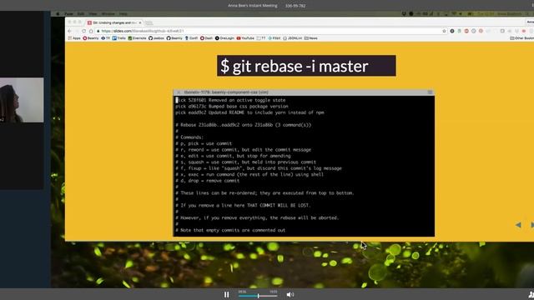534x300 pixels.
Task: Open the JSONLint bookmark
Action: 293,38
